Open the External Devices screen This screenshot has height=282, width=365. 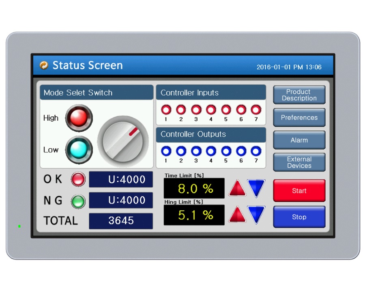tap(299, 162)
